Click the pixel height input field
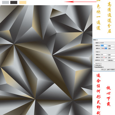 pyautogui.click(x=104, y=48)
